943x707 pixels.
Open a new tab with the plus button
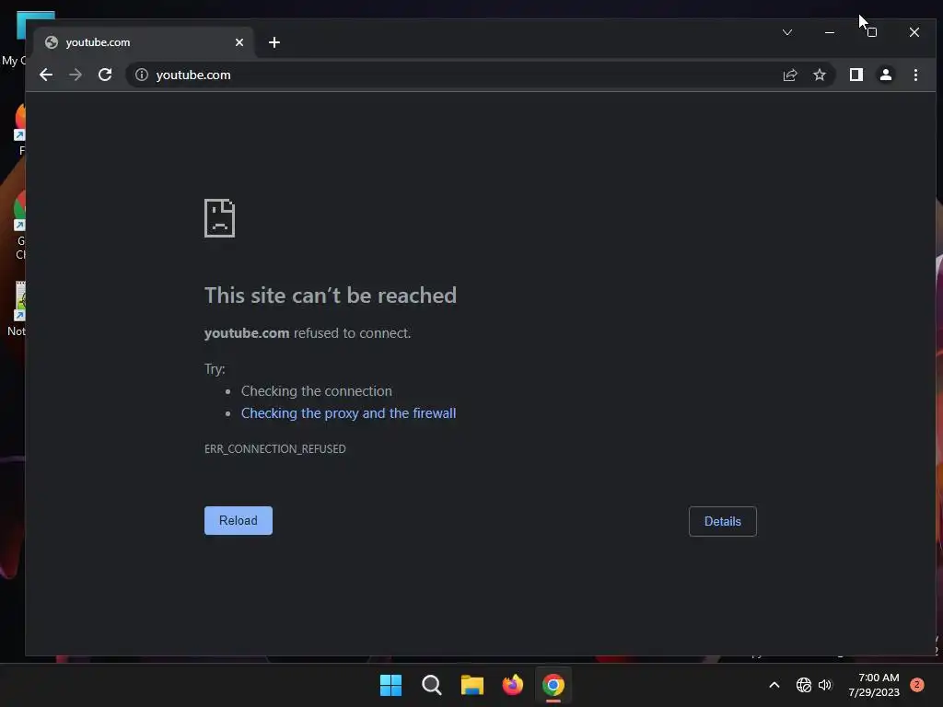pos(274,42)
